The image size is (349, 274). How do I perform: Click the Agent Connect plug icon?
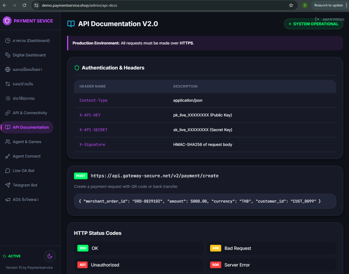click(x=8, y=156)
